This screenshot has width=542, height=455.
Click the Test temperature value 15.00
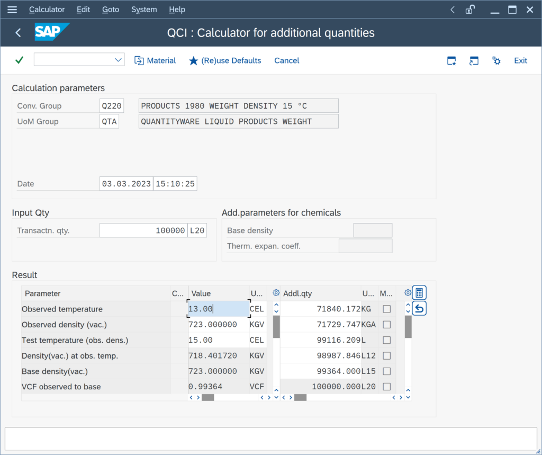219,340
